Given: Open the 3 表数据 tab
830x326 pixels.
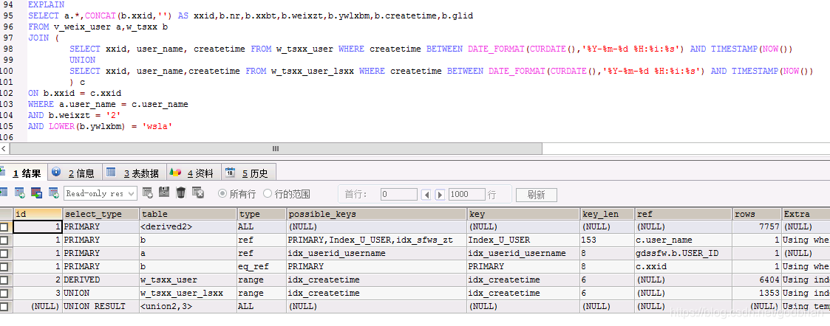Looking at the screenshot, I should [135, 173].
